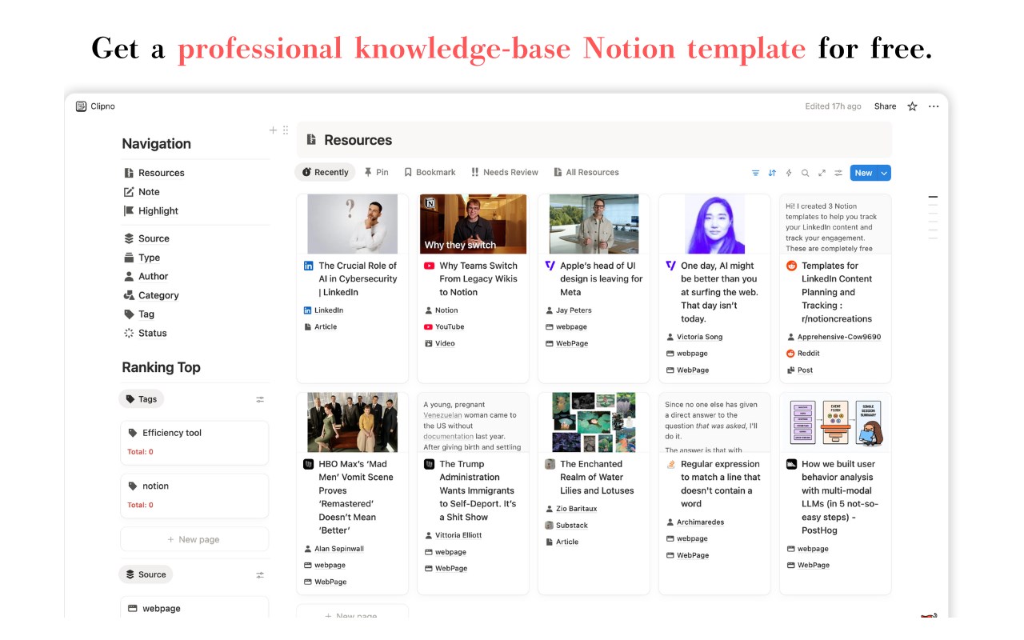Select the Source view tab in sidebar
This screenshot has width=1024, height=640.
point(146,574)
